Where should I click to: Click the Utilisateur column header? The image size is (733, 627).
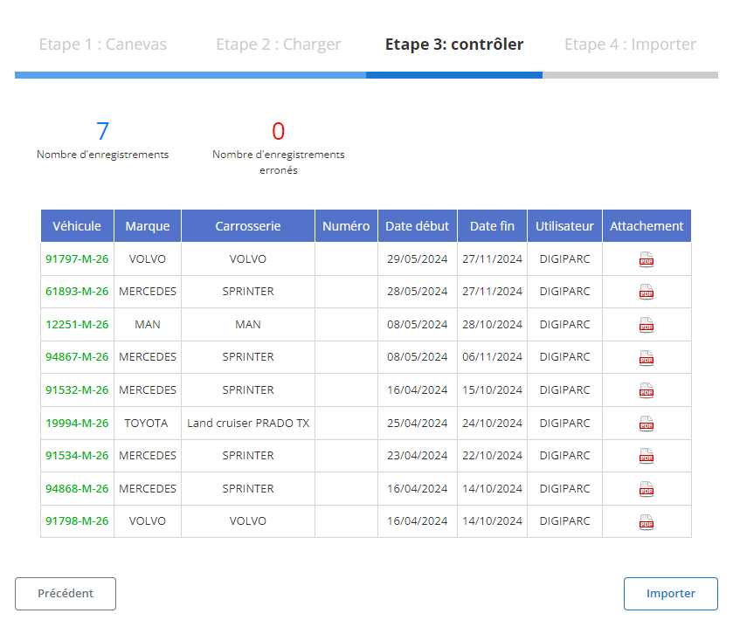[x=564, y=226]
